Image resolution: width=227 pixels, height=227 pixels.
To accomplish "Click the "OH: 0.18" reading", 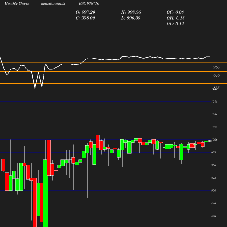I will click(176, 18).
